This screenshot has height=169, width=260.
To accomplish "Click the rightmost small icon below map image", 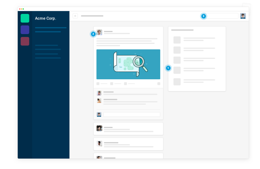I will pyautogui.click(x=159, y=84).
